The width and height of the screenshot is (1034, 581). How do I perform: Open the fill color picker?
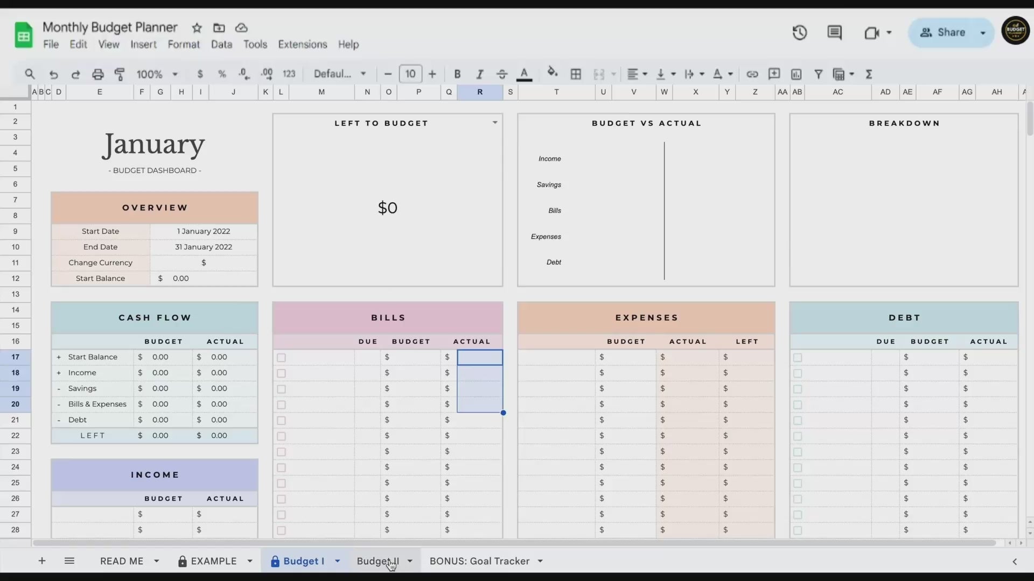point(552,73)
